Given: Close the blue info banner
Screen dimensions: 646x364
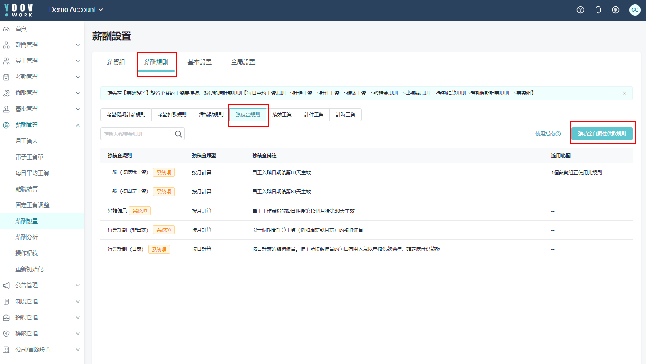Looking at the screenshot, I should [624, 93].
